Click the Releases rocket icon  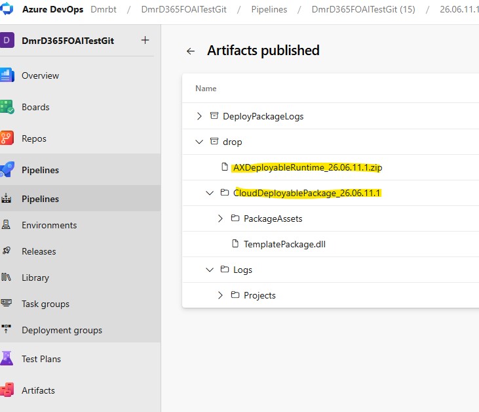(x=6, y=251)
